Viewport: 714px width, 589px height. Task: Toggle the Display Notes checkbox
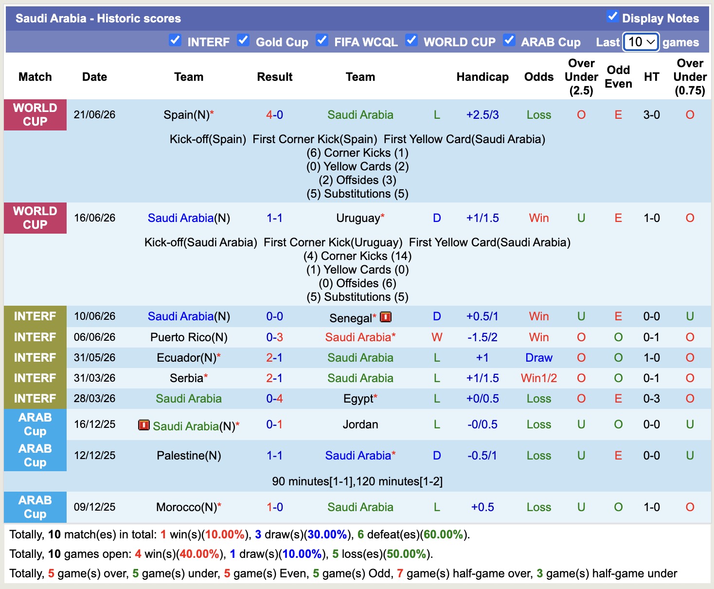(x=612, y=17)
